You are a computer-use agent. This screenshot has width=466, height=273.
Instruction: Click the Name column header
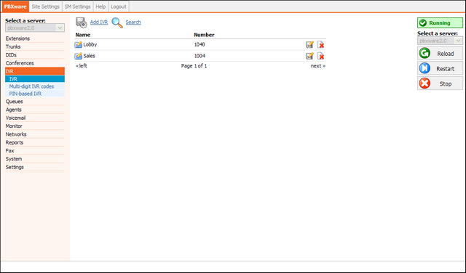point(82,35)
